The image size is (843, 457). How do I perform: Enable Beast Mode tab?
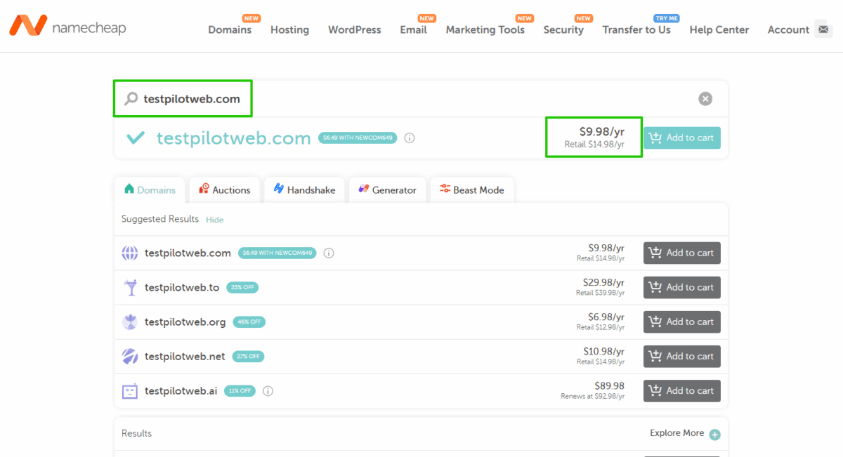tap(471, 190)
